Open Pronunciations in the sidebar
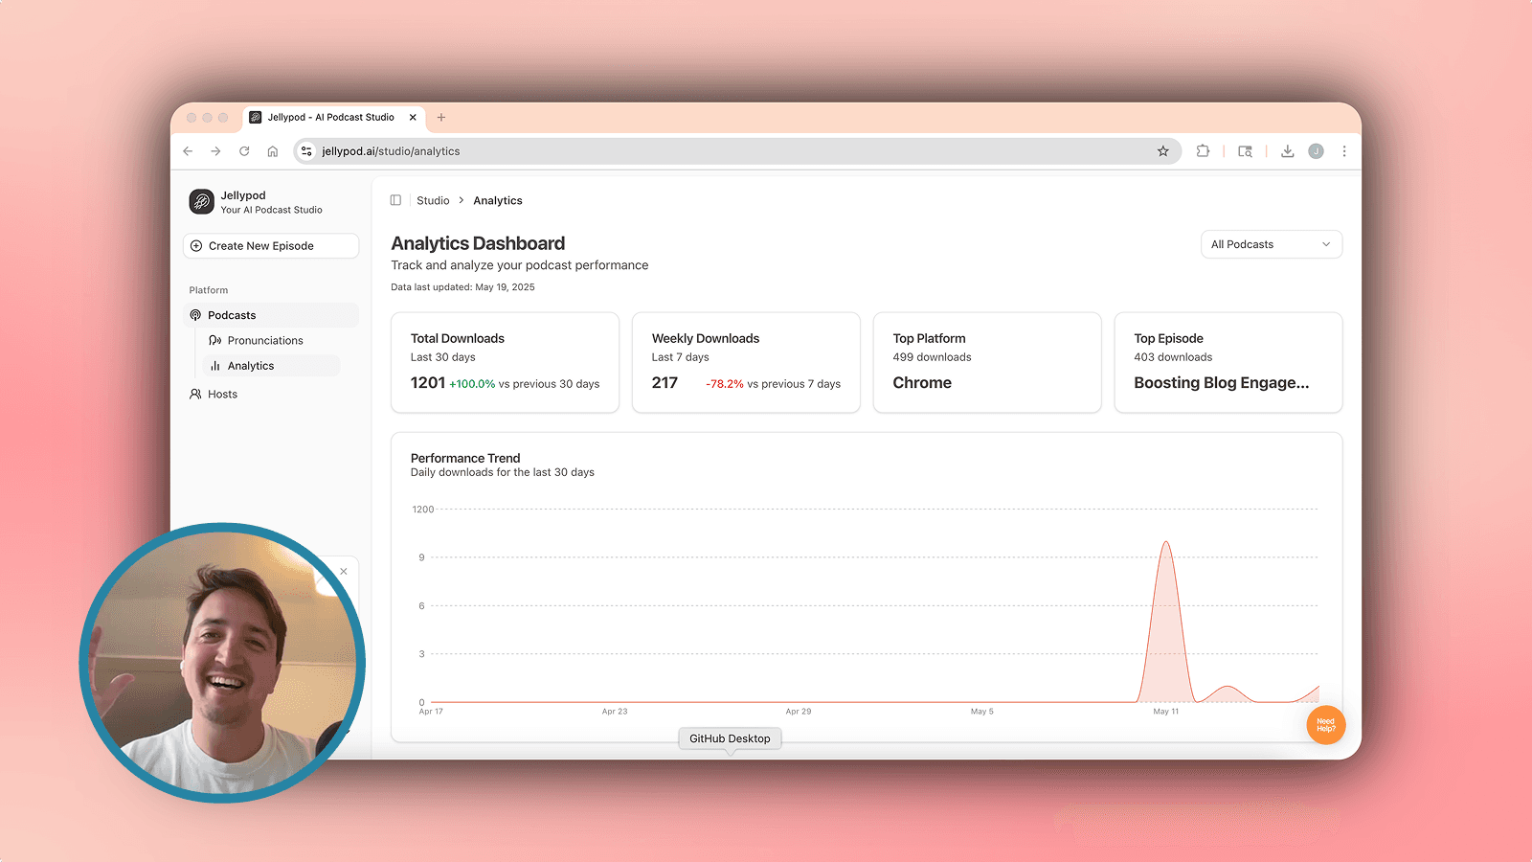This screenshot has width=1532, height=862. [x=265, y=341]
